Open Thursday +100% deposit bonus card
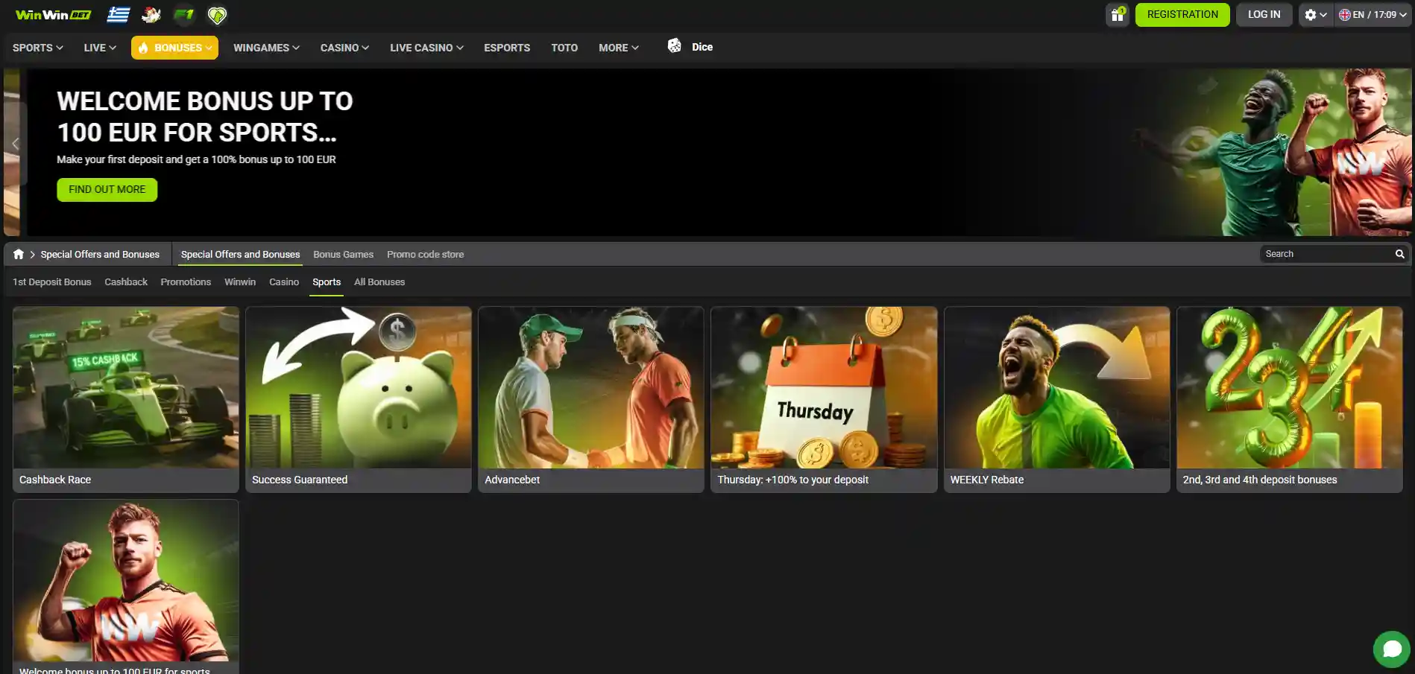Viewport: 1415px width, 674px height. pos(824,399)
